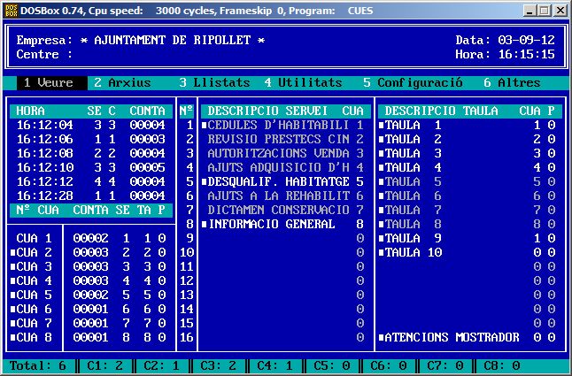Image resolution: width=572 pixels, height=376 pixels.
Task: Click the Total: 6 status indicator
Action: 38,365
